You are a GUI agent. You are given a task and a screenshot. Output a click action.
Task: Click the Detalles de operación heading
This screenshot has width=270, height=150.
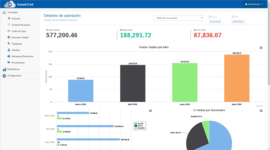click(62, 15)
